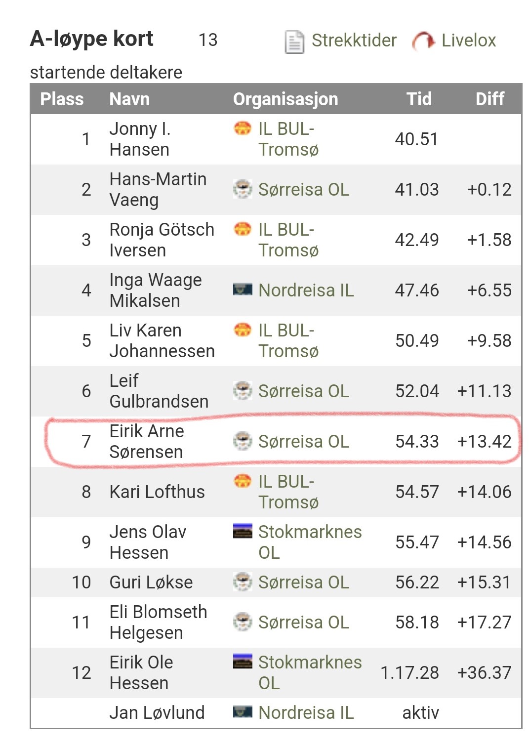Image resolution: width=529 pixels, height=749 pixels.
Task: Click Nordreisa IL logo beside Jan Løvlund
Action: click(x=243, y=712)
